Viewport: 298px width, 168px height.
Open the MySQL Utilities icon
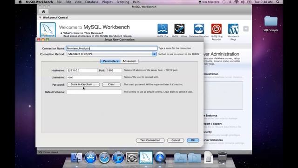coord(179,29)
